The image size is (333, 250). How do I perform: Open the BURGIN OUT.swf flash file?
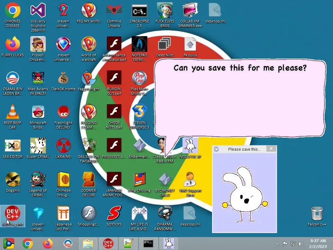[x=114, y=77]
